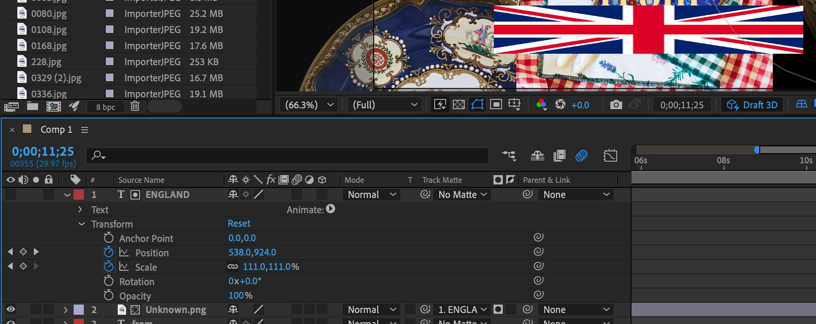Image resolution: width=816 pixels, height=324 pixels.
Task: Click the label tag column header
Action: (75, 180)
